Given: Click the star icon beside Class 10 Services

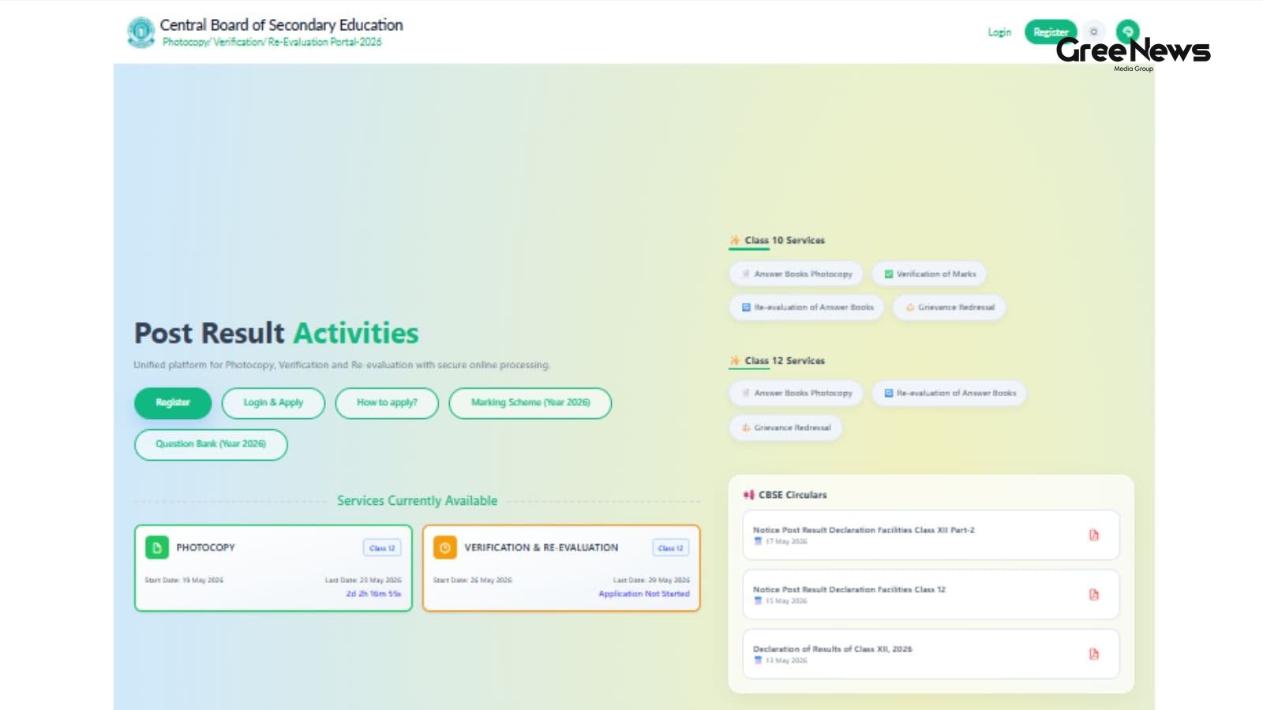Looking at the screenshot, I should pos(735,241).
